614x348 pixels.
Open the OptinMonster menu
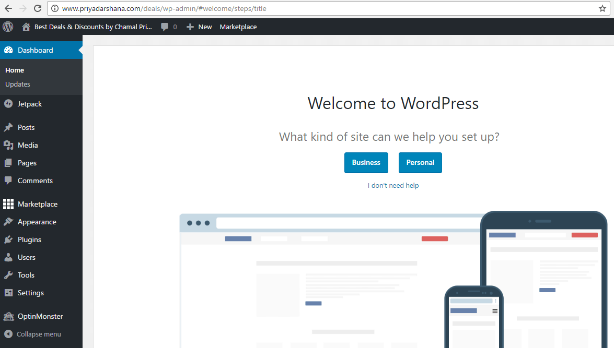(41, 316)
